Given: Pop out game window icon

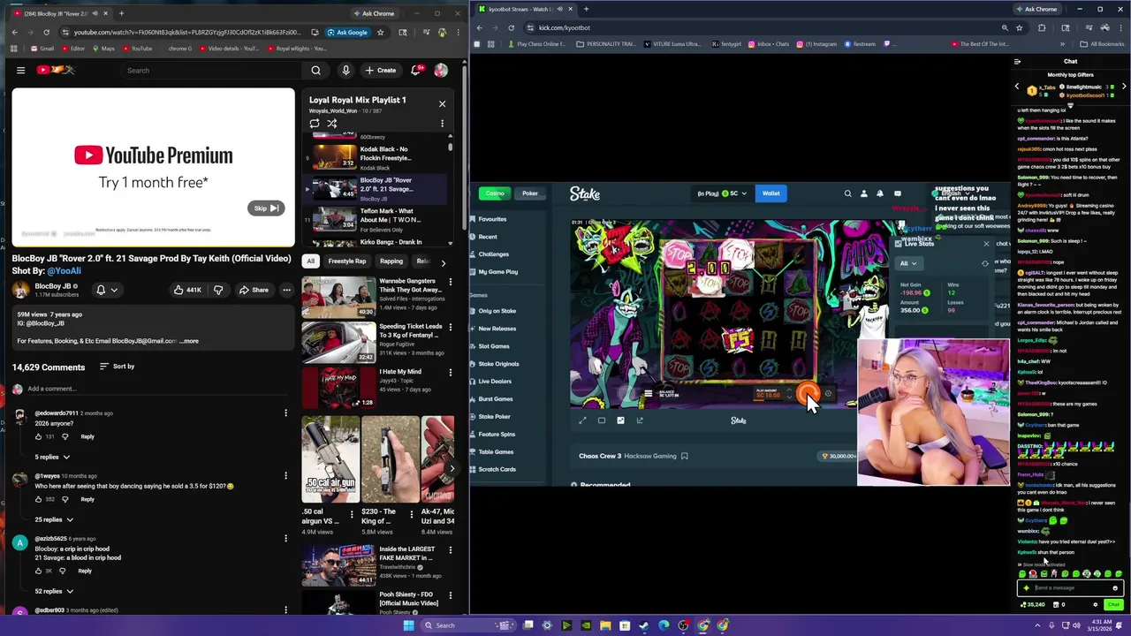Looking at the screenshot, I should click(640, 420).
